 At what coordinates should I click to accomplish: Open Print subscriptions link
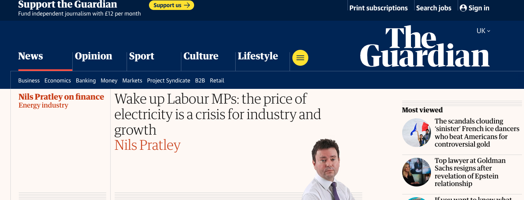[378, 8]
